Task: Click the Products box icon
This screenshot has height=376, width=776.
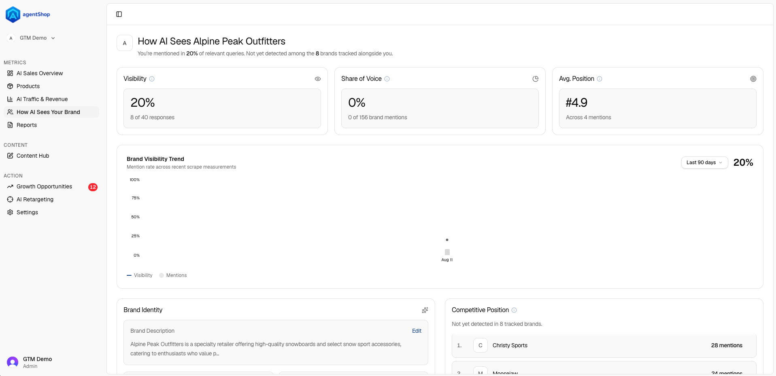Action: point(10,86)
